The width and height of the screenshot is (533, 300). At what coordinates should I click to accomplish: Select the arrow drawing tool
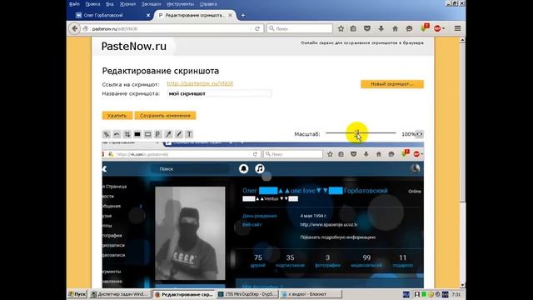(168, 134)
